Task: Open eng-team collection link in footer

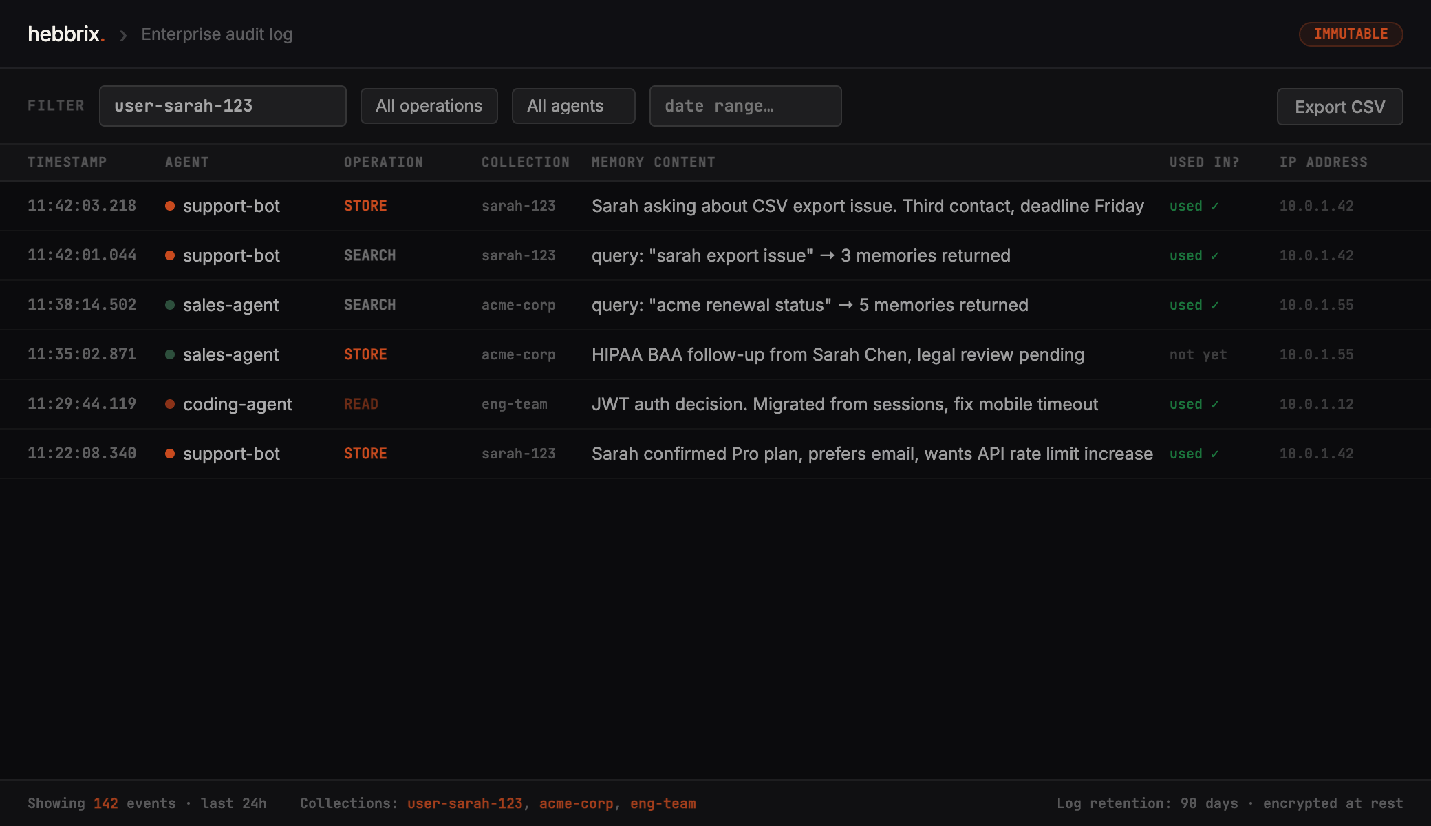Action: point(663,803)
